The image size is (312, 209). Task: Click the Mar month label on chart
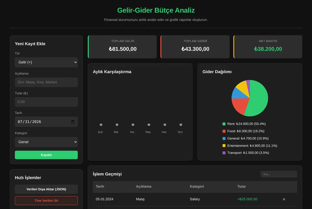(x=116, y=132)
